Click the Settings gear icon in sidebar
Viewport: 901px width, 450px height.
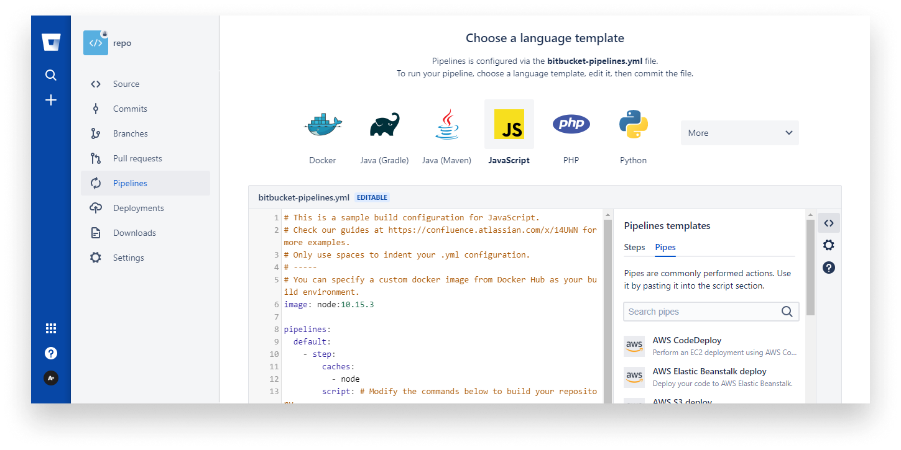pos(95,258)
